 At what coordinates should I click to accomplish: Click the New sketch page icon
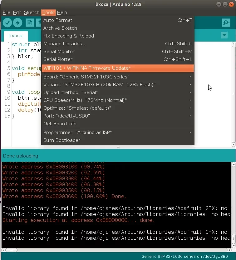coord(30,22)
